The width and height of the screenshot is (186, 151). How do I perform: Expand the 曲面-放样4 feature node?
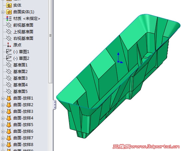click(x=3, y=118)
